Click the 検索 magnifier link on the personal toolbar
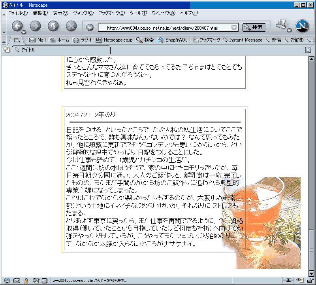Image resolution: width=316 pixels, height=285 pixels. coord(145,40)
